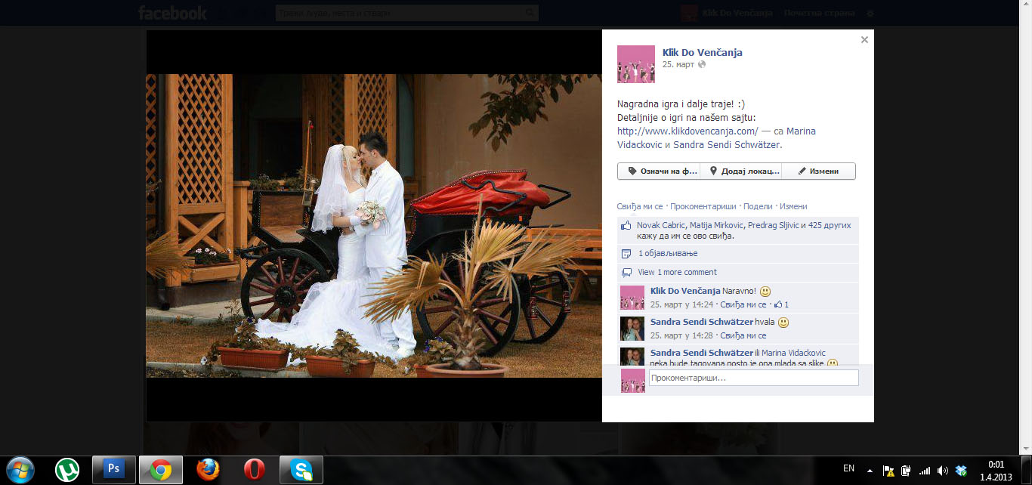Expand View 1 more comment

pyautogui.click(x=677, y=272)
